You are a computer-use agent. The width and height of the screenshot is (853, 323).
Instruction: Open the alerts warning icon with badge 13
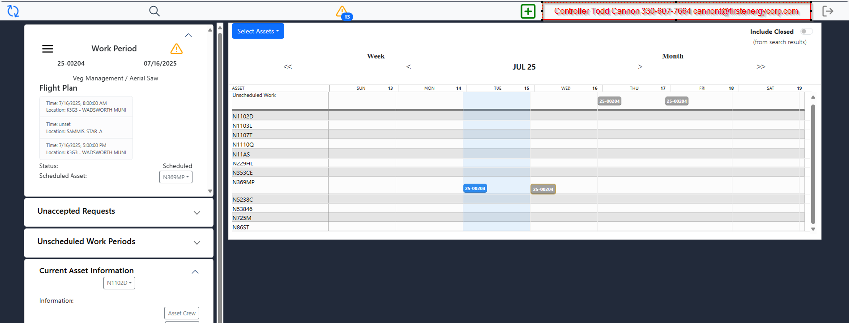tap(342, 12)
